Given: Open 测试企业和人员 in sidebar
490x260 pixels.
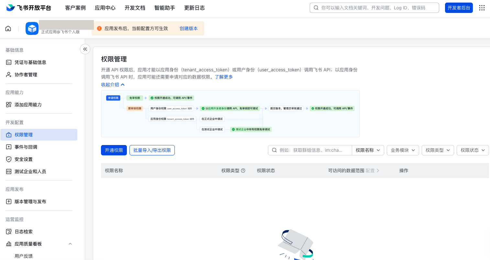Looking at the screenshot, I should click(39, 172).
